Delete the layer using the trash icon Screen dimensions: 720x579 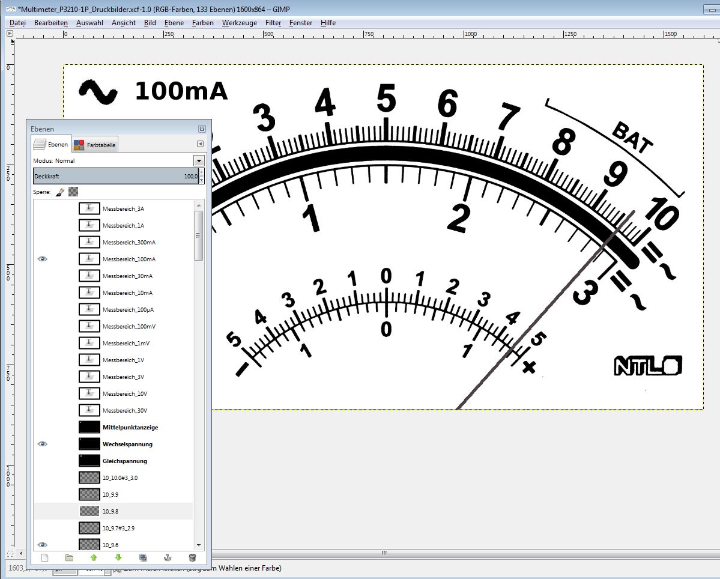point(192,557)
